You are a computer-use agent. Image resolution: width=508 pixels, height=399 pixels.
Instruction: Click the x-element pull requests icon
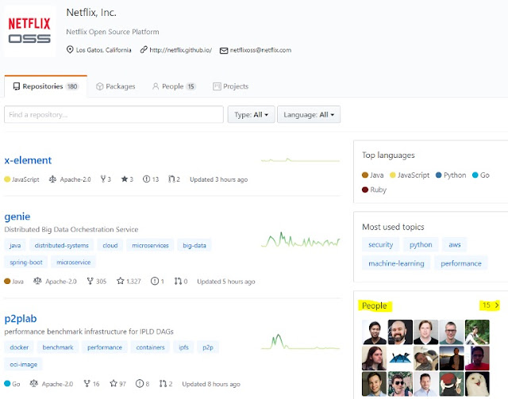tap(171, 178)
